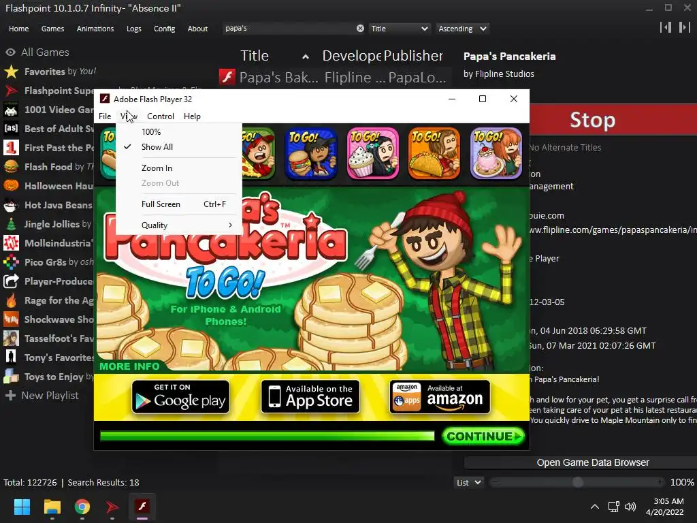The height and width of the screenshot is (523, 697).
Task: Open the Hot Java Beans icon
Action: 11,205
